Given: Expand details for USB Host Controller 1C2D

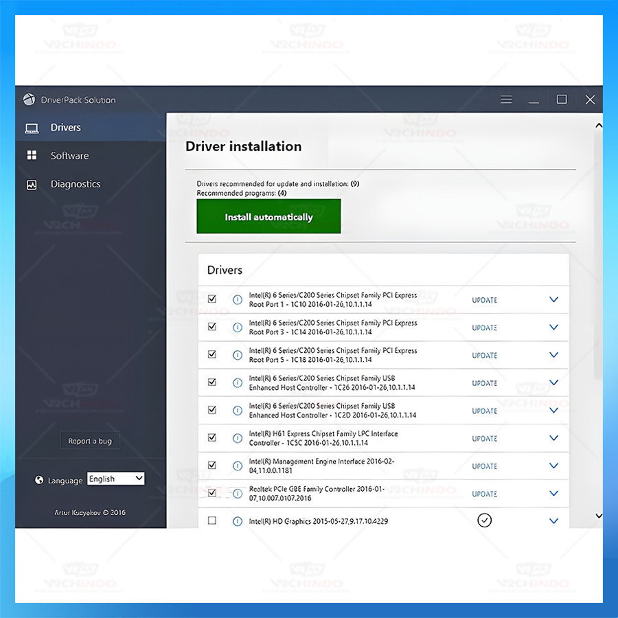Looking at the screenshot, I should tap(553, 411).
